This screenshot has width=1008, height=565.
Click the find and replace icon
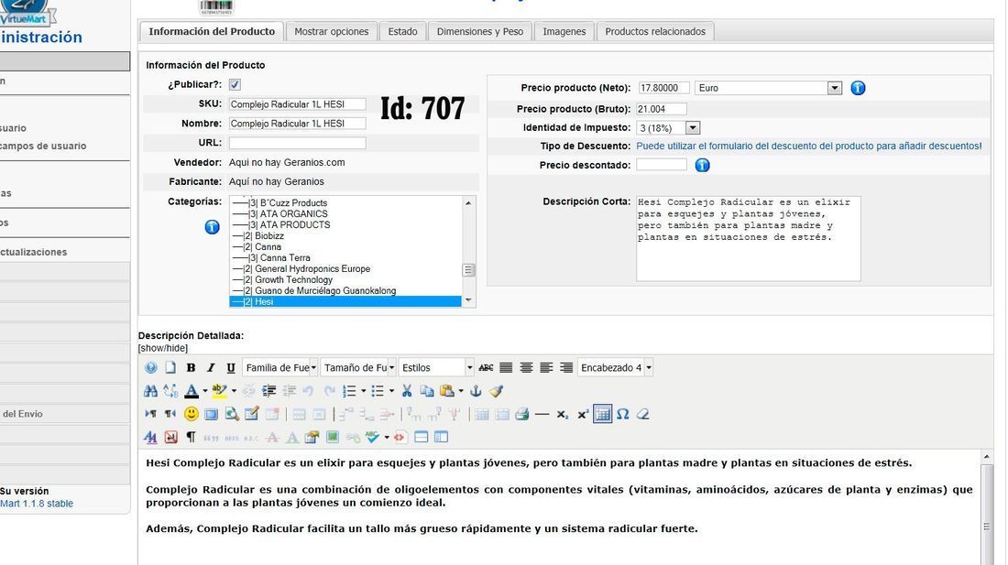(170, 391)
